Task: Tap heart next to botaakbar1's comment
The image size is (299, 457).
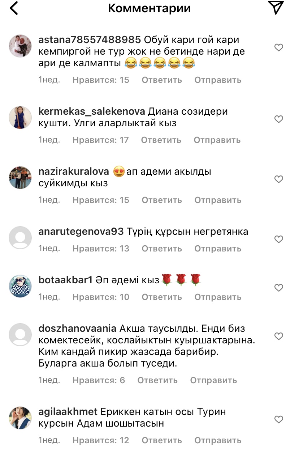Action: (279, 288)
